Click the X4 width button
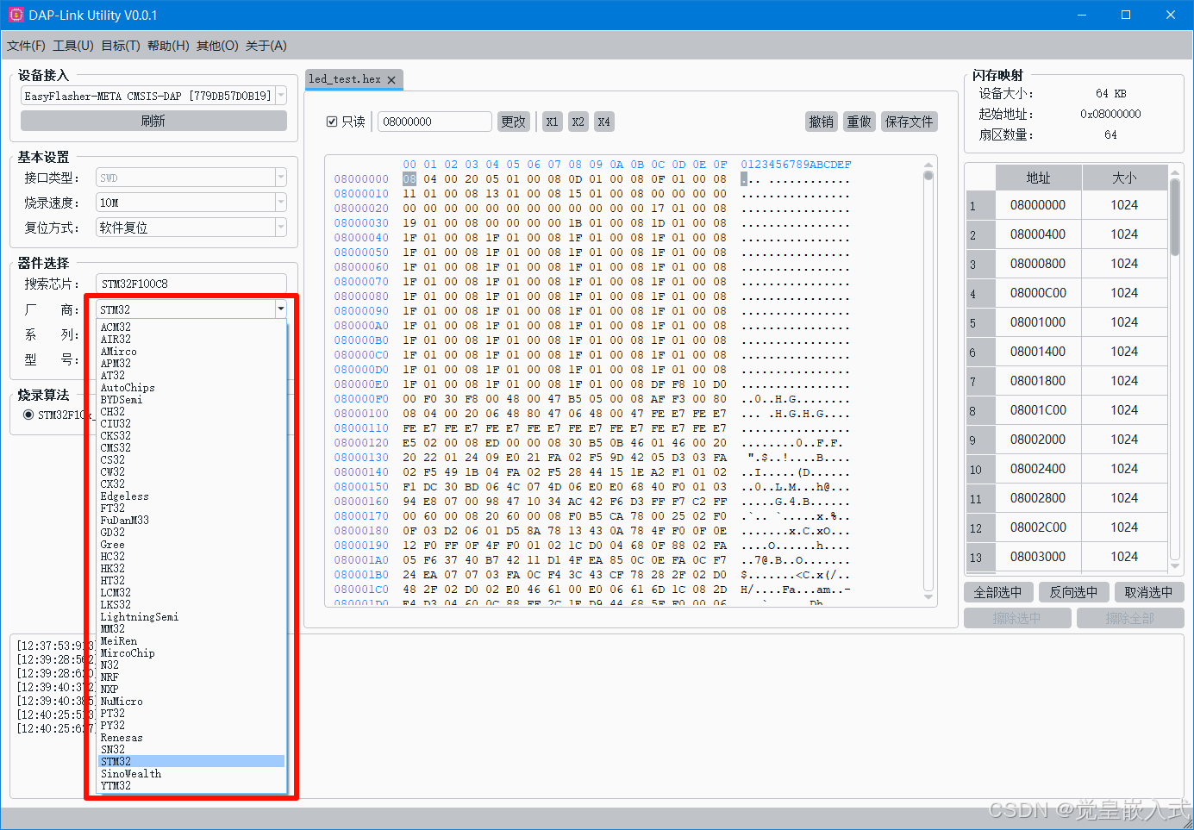 [603, 122]
